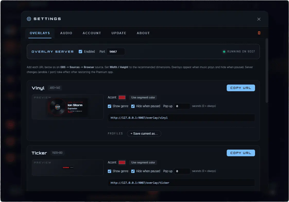Click Use segment color for Vinyl

[143, 97]
